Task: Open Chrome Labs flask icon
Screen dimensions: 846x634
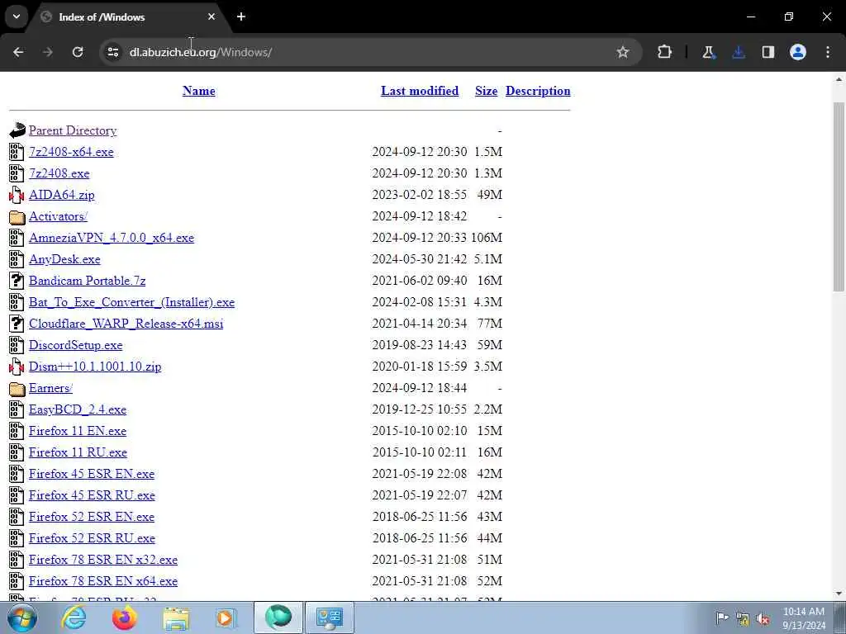Action: (x=708, y=52)
